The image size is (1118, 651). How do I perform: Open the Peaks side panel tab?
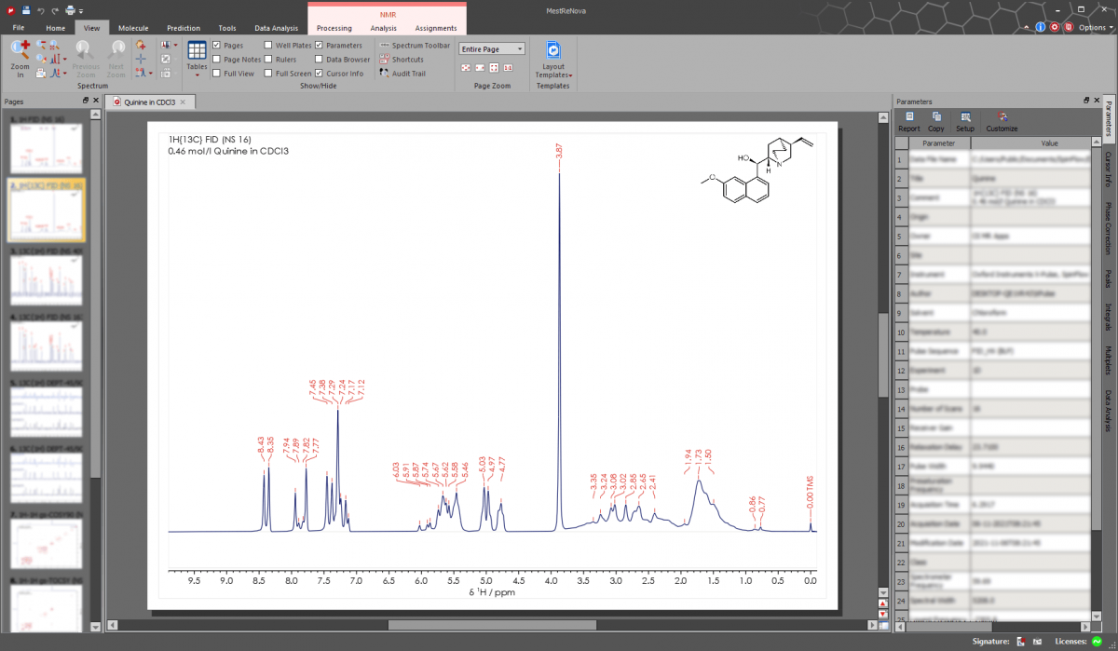coord(1109,278)
